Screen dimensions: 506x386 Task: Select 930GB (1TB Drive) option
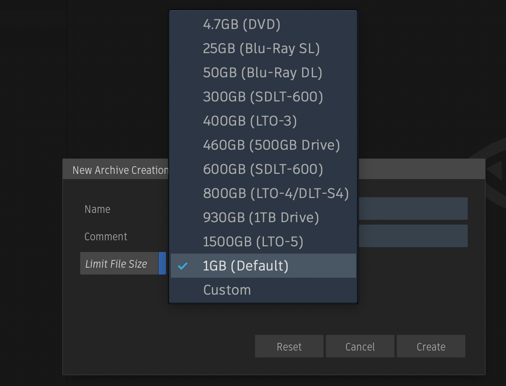(261, 217)
